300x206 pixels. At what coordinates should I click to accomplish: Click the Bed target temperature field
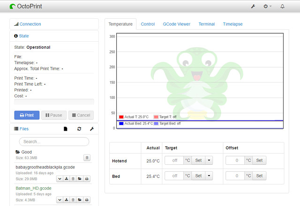click(174, 176)
